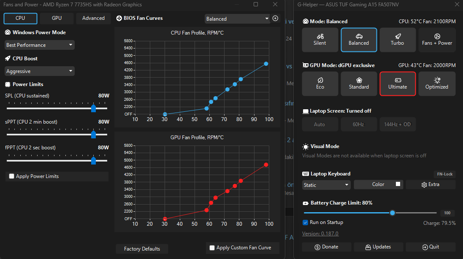Set laptop screen to 144Hz + OD
This screenshot has width=463, height=259.
point(398,124)
